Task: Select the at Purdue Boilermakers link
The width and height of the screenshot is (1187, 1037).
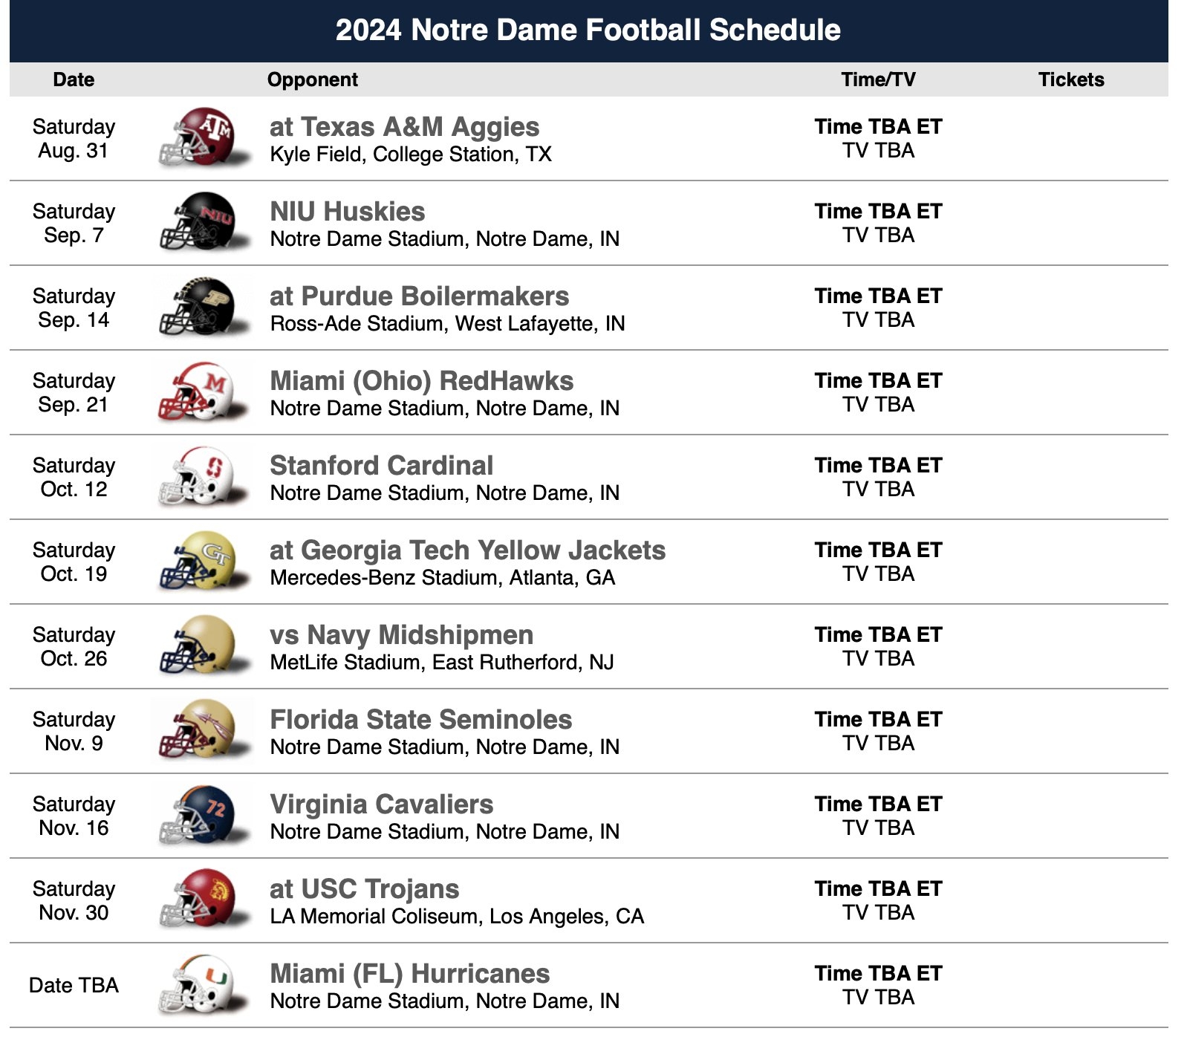Action: (419, 296)
